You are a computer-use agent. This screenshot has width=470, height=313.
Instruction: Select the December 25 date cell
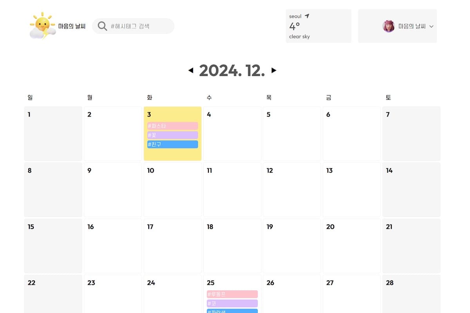(x=232, y=283)
